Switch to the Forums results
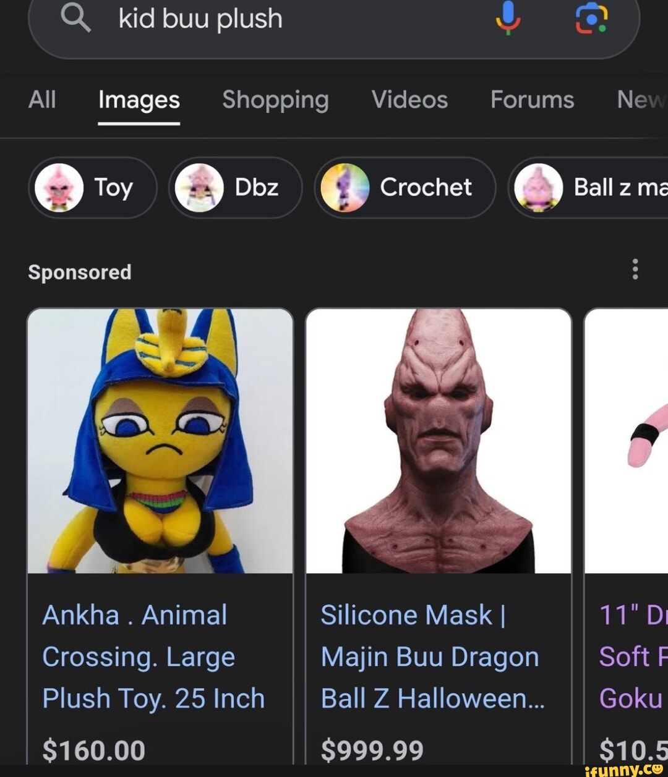Screen dimensions: 668x777 [x=532, y=100]
